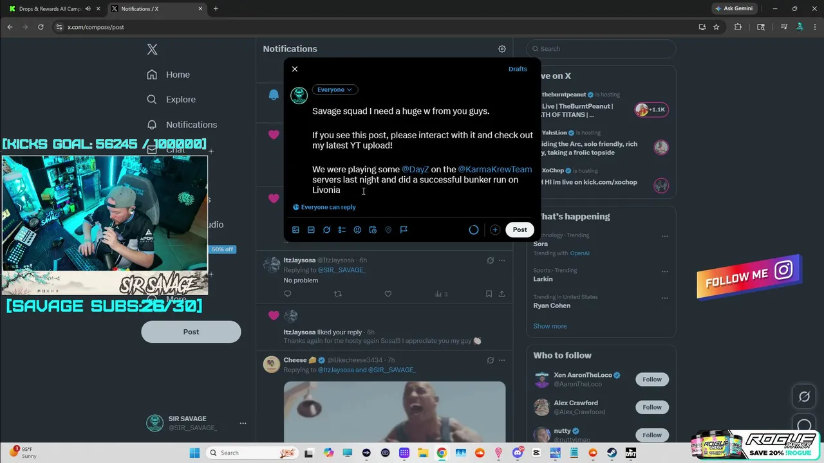Add a poll to the post
The image size is (824, 463).
(x=342, y=230)
